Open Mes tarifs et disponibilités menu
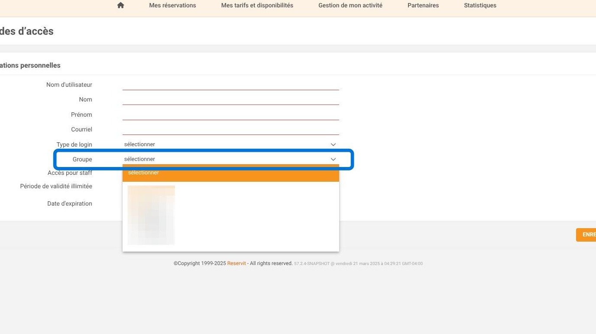 [257, 6]
